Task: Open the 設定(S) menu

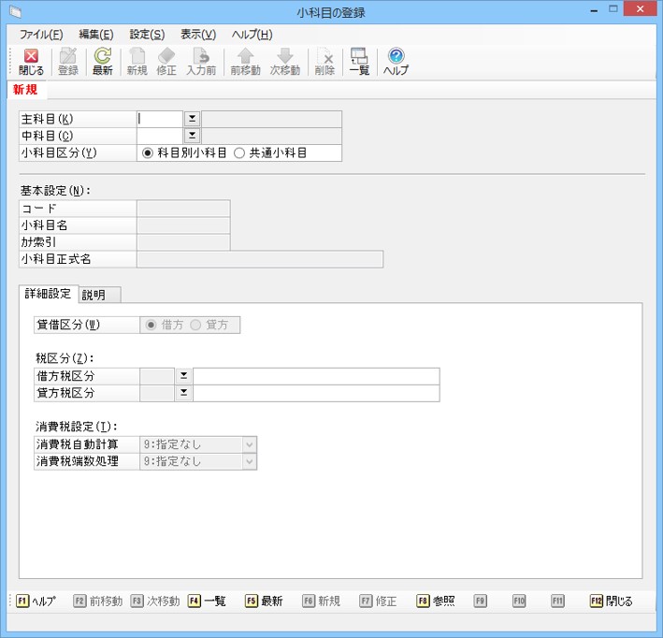Action: pos(147,35)
